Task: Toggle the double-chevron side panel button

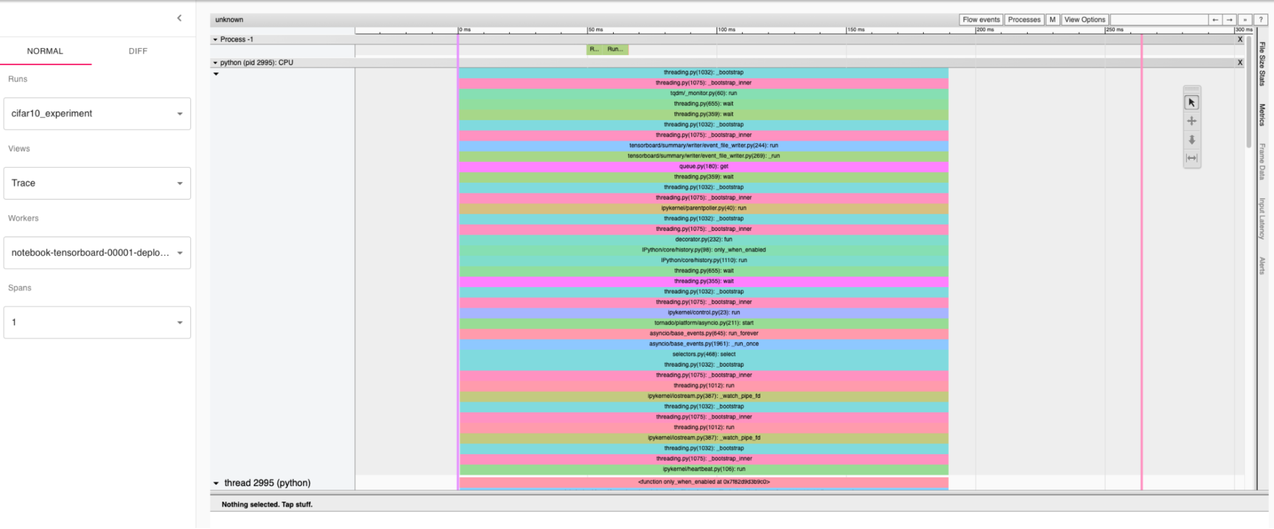Action: [1244, 20]
